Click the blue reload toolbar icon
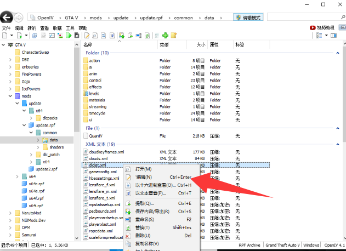Viewport: 346px width, 251px height. [35, 35]
